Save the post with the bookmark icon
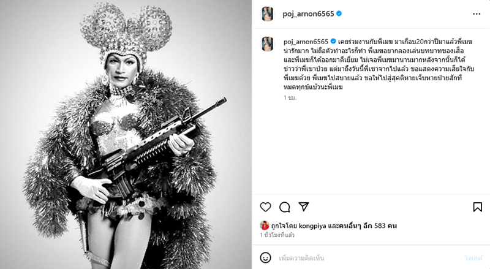The image size is (490, 269). [478, 207]
